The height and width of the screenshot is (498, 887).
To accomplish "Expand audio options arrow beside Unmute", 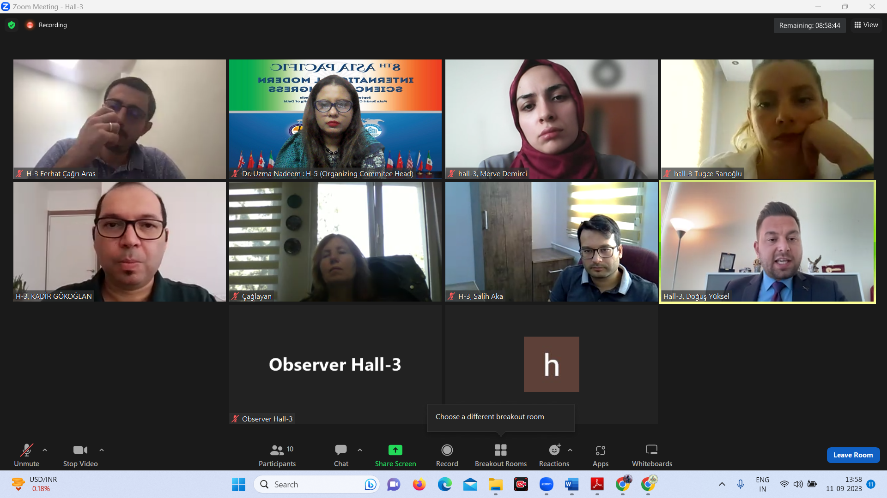I will pos(45,450).
